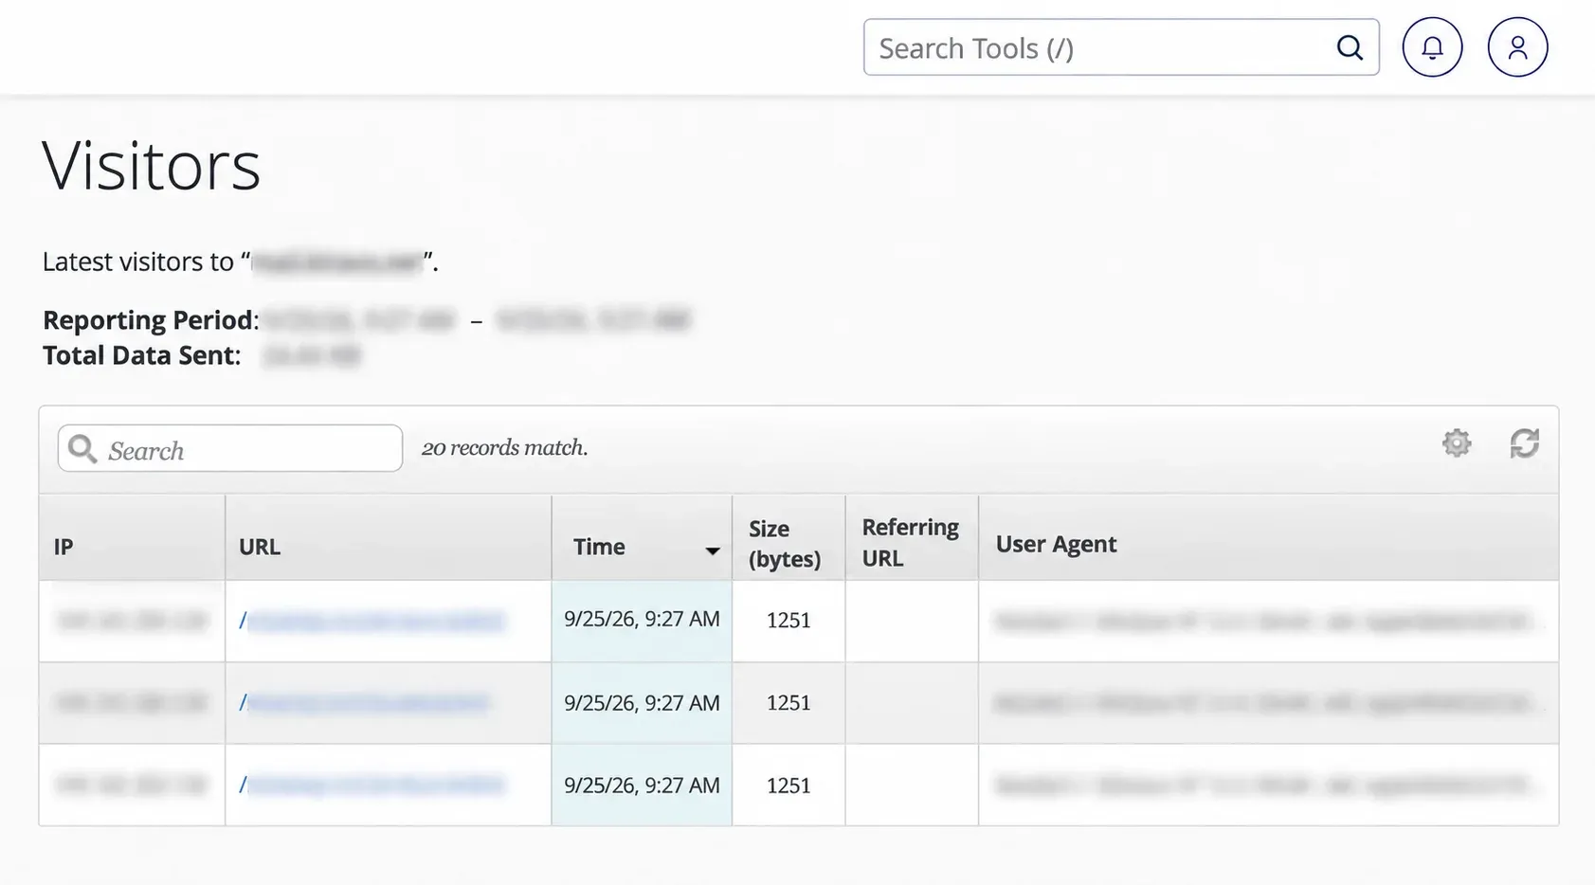Viewport: 1595px width, 885px height.
Task: Click the '20 records match.' text
Action: coord(504,447)
